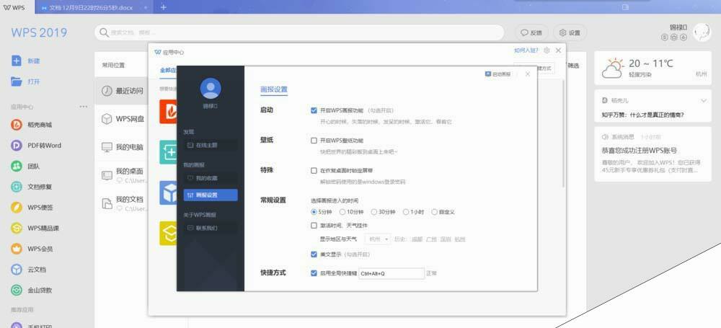Select WPS网盘 in the locations list
The image size is (721, 328).
coord(121,119)
